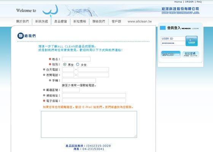Click the large message text area
The height and width of the screenshot is (152, 213).
[x=89, y=124]
